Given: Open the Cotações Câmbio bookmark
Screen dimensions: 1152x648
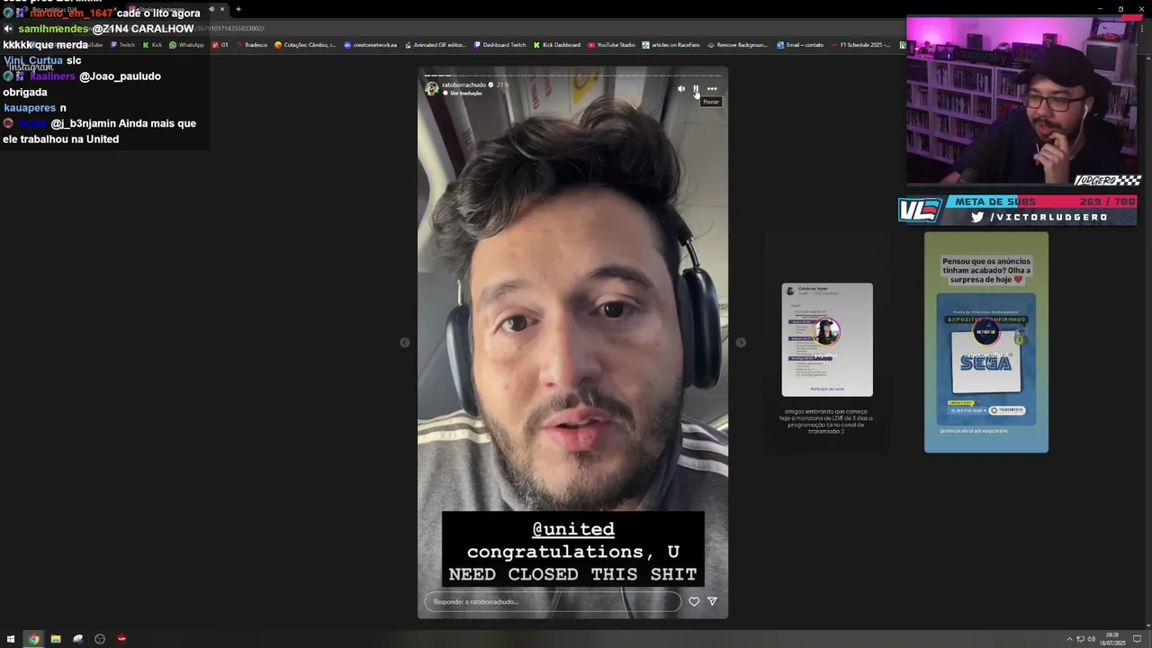Looking at the screenshot, I should pos(306,45).
